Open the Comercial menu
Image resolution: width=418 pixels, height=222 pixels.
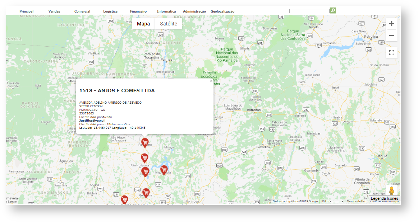(82, 11)
